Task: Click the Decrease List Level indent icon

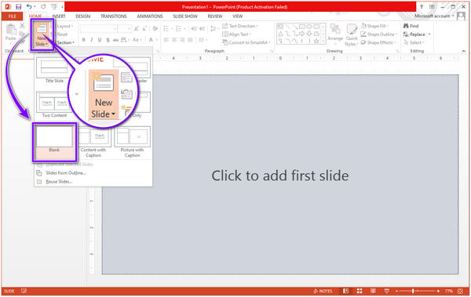Action: 194,29
